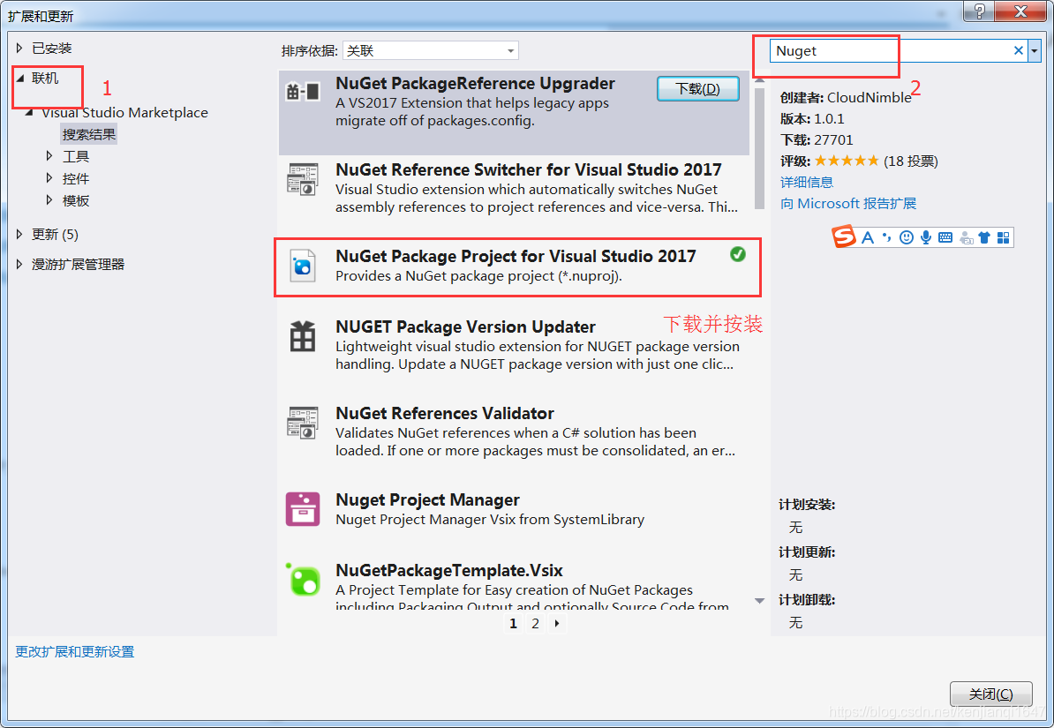The width and height of the screenshot is (1054, 728).
Task: Expand the 控件 category arrow
Action: click(49, 178)
